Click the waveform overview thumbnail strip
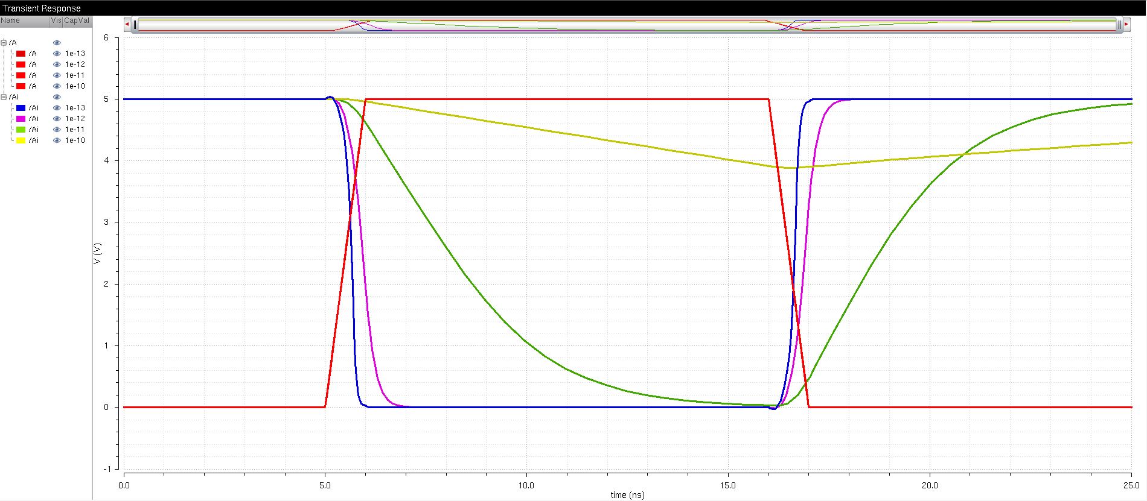 [x=627, y=25]
